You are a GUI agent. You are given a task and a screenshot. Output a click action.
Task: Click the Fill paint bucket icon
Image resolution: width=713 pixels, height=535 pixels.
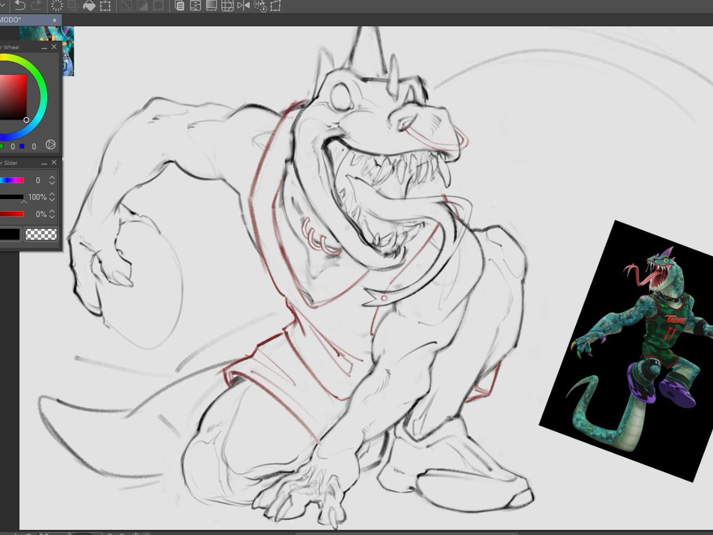pyautogui.click(x=89, y=6)
